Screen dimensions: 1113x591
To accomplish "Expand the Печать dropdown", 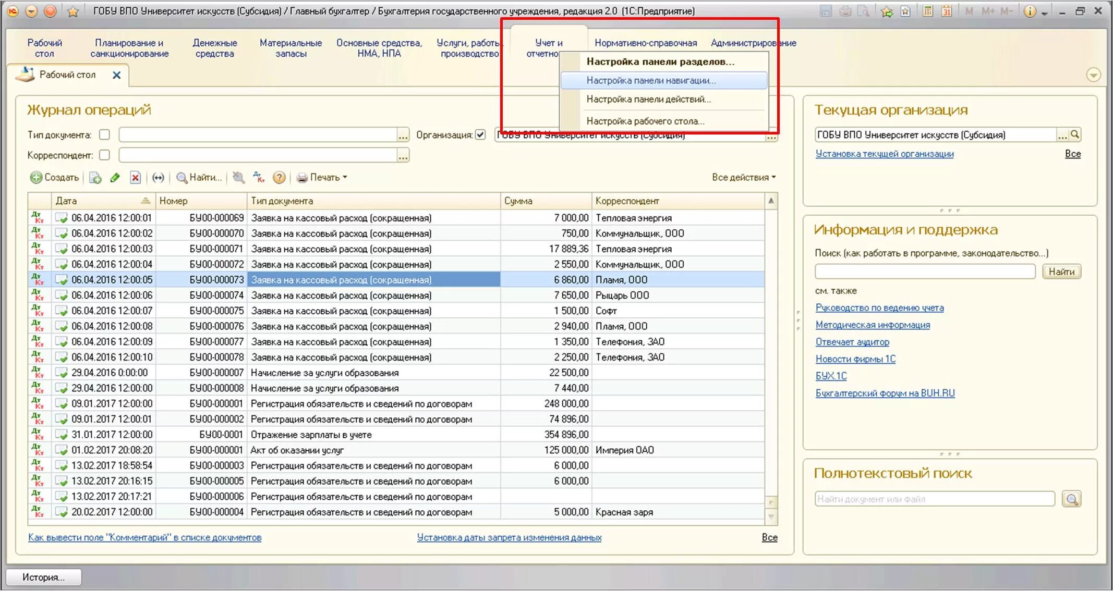I will (322, 178).
